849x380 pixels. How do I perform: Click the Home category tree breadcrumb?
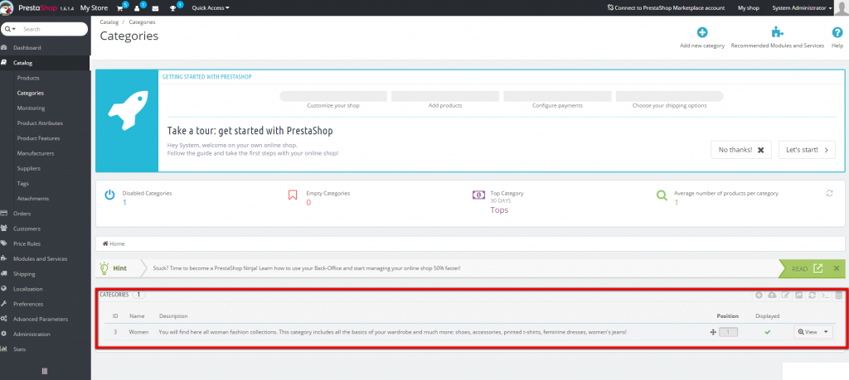click(x=114, y=243)
